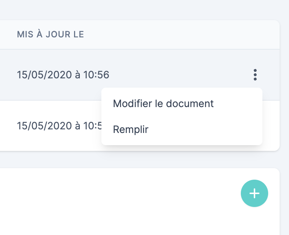Screen dimensions: 289x235
Task: Collapse the row actions popup via dots icon
Action: coord(255,75)
